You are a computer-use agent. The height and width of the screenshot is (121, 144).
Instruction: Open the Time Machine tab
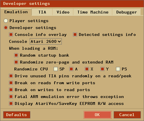pyautogui.click(x=93, y=12)
